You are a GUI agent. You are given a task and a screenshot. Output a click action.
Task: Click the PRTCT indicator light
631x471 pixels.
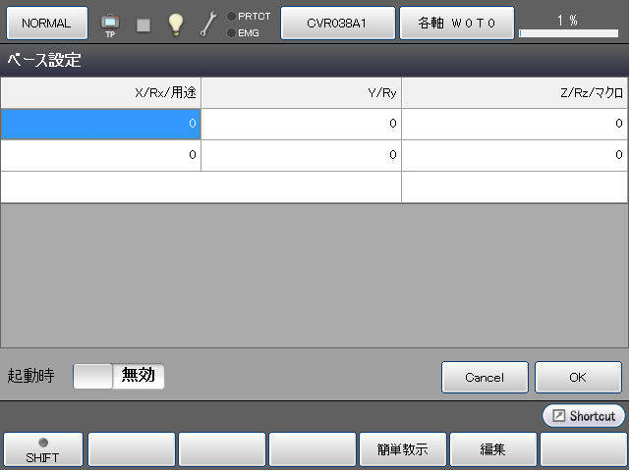pos(231,16)
